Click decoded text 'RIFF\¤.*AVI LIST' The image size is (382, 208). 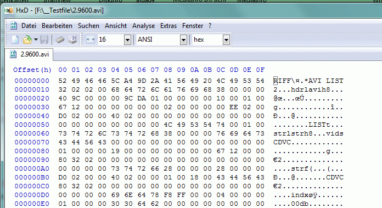[308, 81]
